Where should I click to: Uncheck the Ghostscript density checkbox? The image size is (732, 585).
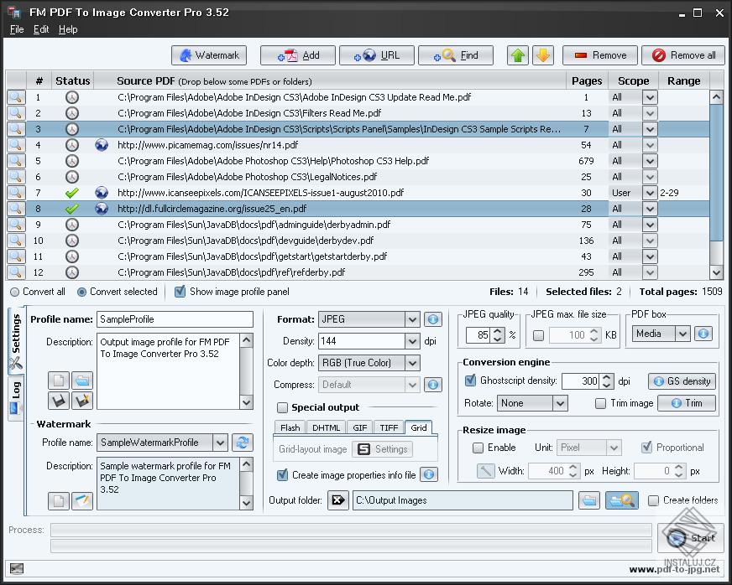tap(471, 381)
